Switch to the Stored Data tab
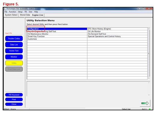The width and height of the screenshot is (156, 113). 25,15
